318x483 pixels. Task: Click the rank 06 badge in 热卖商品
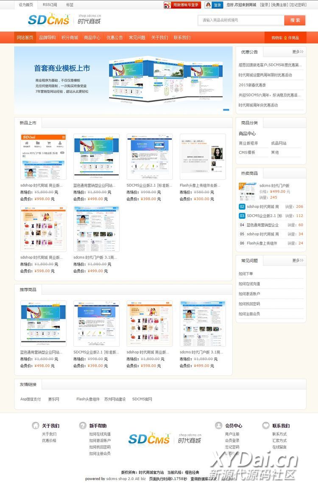click(x=242, y=243)
